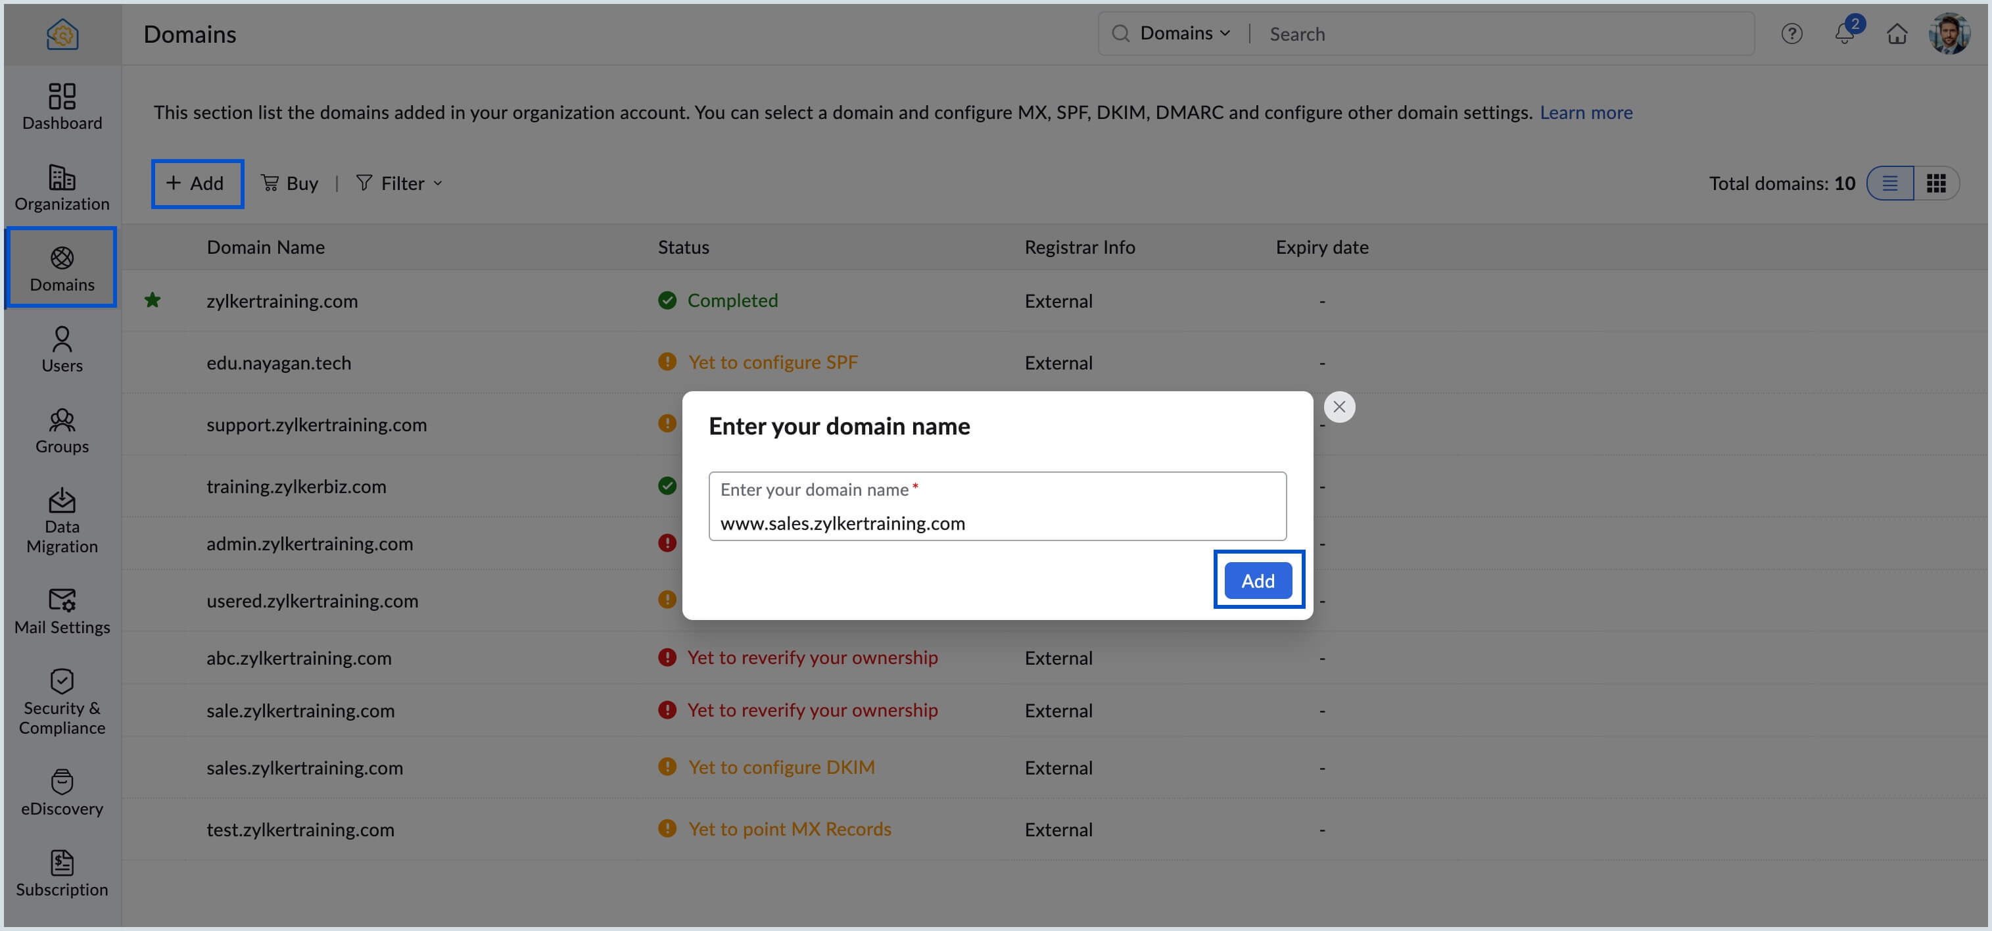Toggle the favorite star on zylkertraining.com
1992x931 pixels.
(152, 300)
